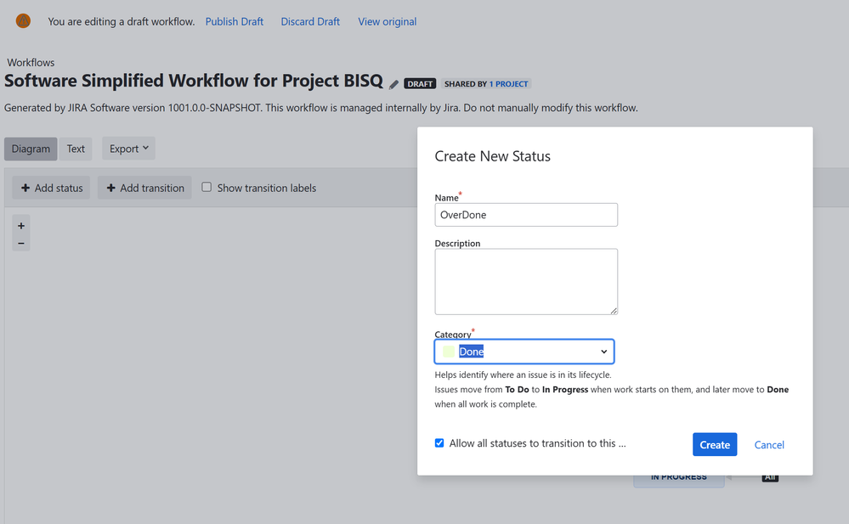Zoom in with the plus control
The width and height of the screenshot is (849, 524).
pos(21,226)
